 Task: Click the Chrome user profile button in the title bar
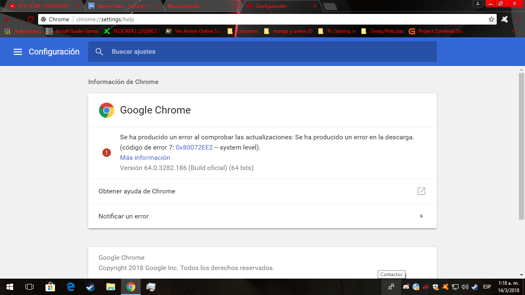click(478, 4)
